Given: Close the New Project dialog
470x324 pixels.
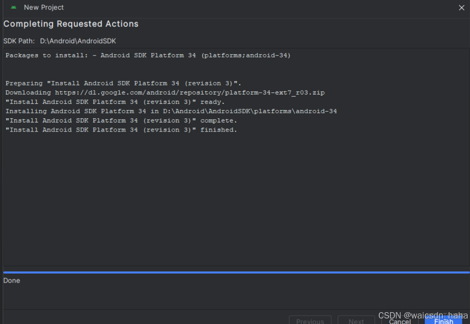Looking at the screenshot, I should (x=461, y=7).
